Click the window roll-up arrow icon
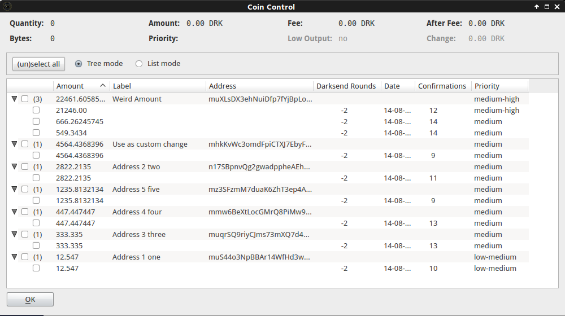Screen dimensions: 565x316 click(x=537, y=6)
